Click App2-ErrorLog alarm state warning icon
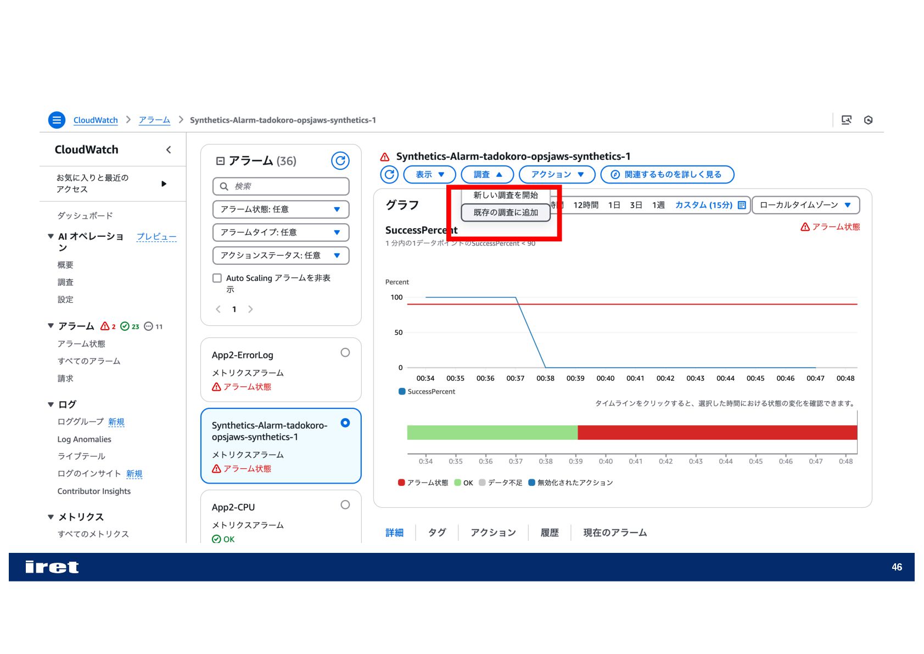This screenshot has width=924, height=654. 216,387
